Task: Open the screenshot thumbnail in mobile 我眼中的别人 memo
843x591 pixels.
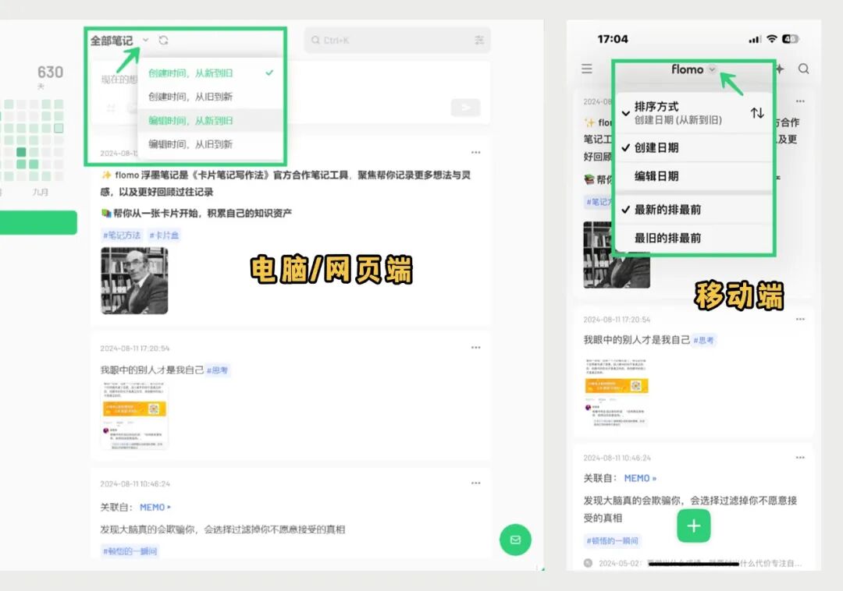Action: tap(617, 392)
